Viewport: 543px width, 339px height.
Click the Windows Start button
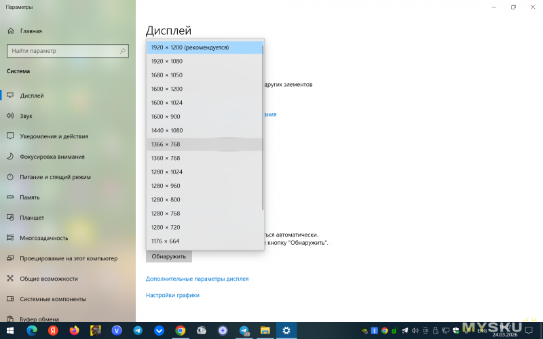10,330
